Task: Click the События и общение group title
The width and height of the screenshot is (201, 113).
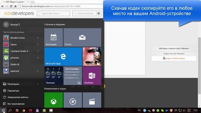Action: click(x=55, y=24)
